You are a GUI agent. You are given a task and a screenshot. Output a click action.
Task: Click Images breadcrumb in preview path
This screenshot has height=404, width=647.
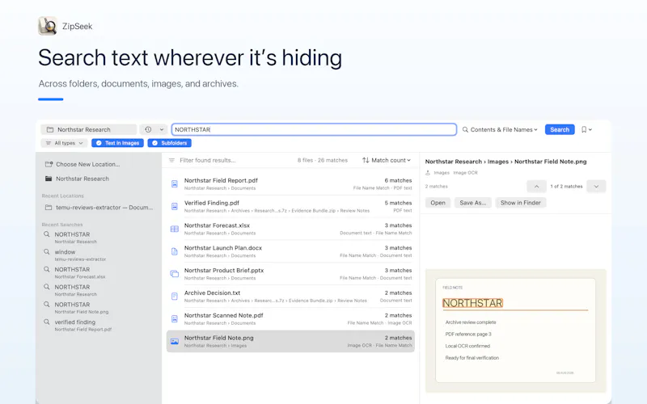pyautogui.click(x=497, y=162)
